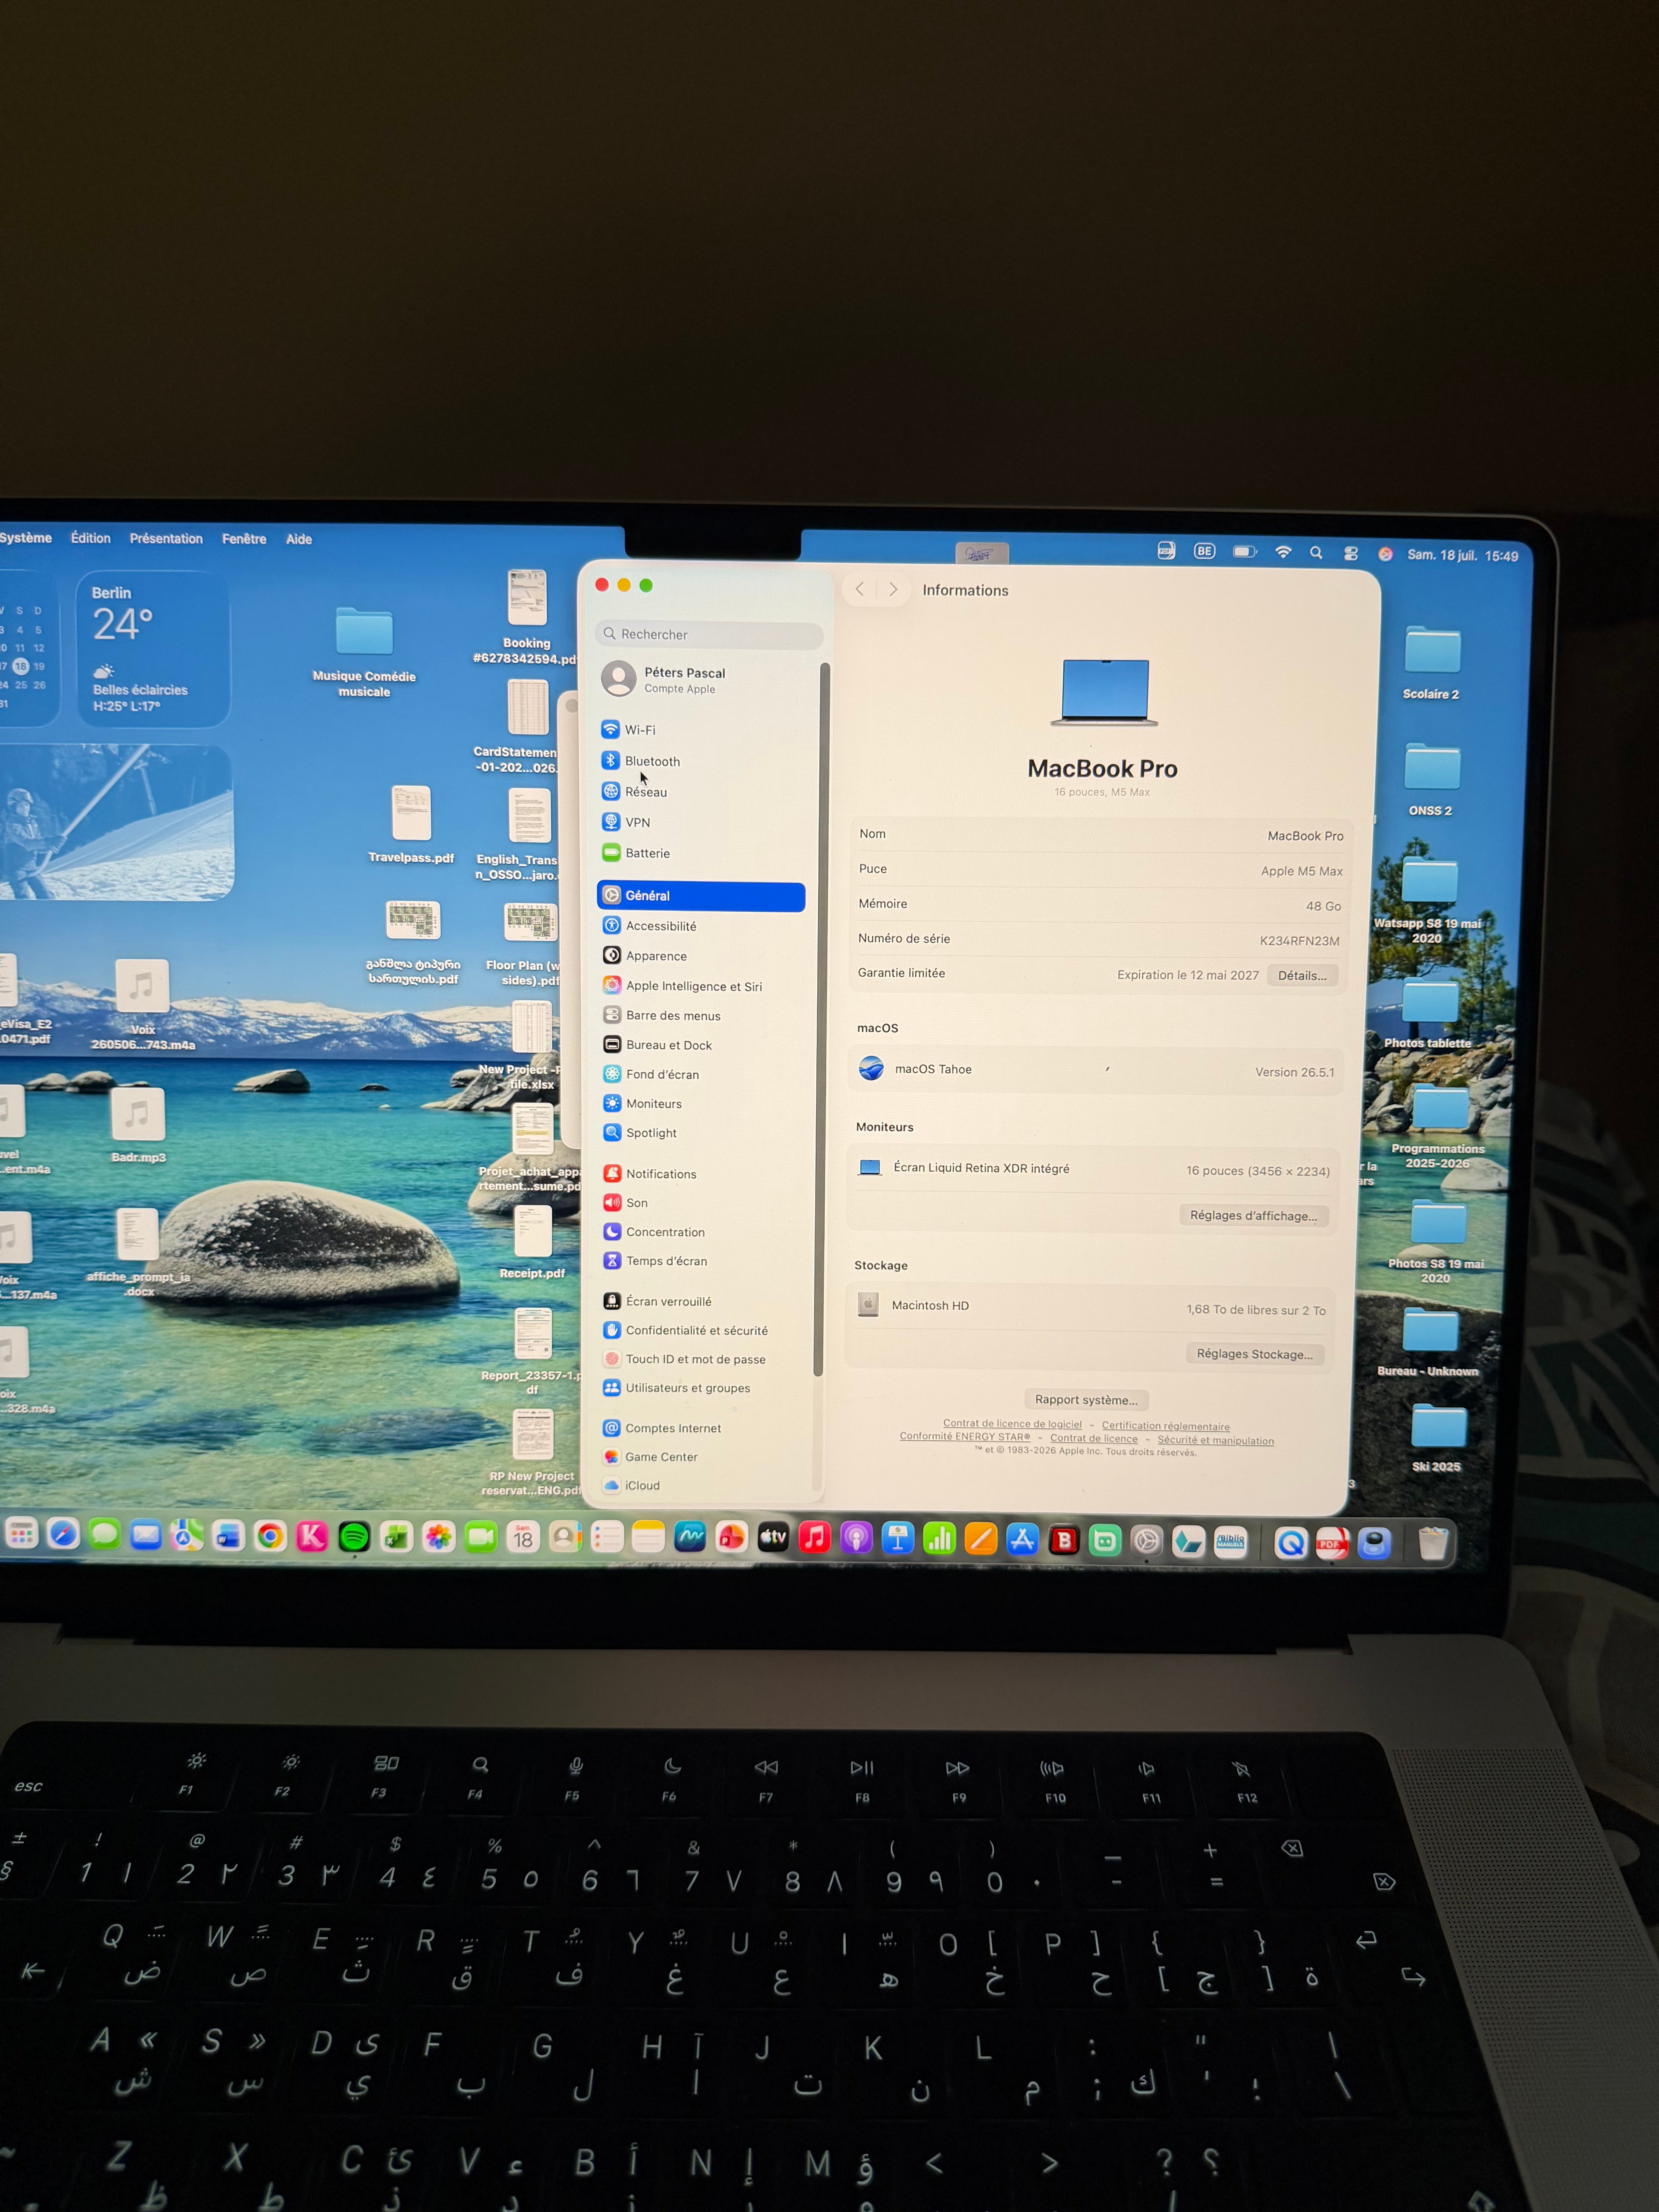The height and width of the screenshot is (2212, 1659).
Task: Select Travelpass.pdf on the desktop
Action: [x=411, y=824]
